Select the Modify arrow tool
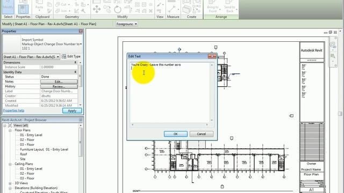Screen dimensions: 344x193 pos(8,6)
